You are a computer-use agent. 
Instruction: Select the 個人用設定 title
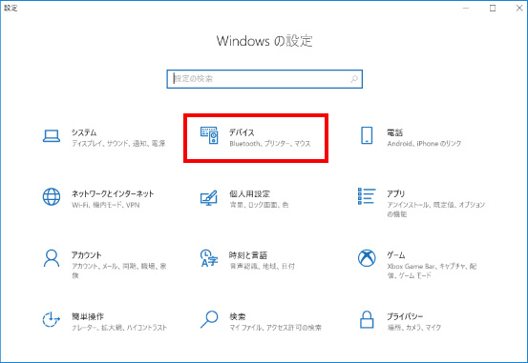(249, 193)
